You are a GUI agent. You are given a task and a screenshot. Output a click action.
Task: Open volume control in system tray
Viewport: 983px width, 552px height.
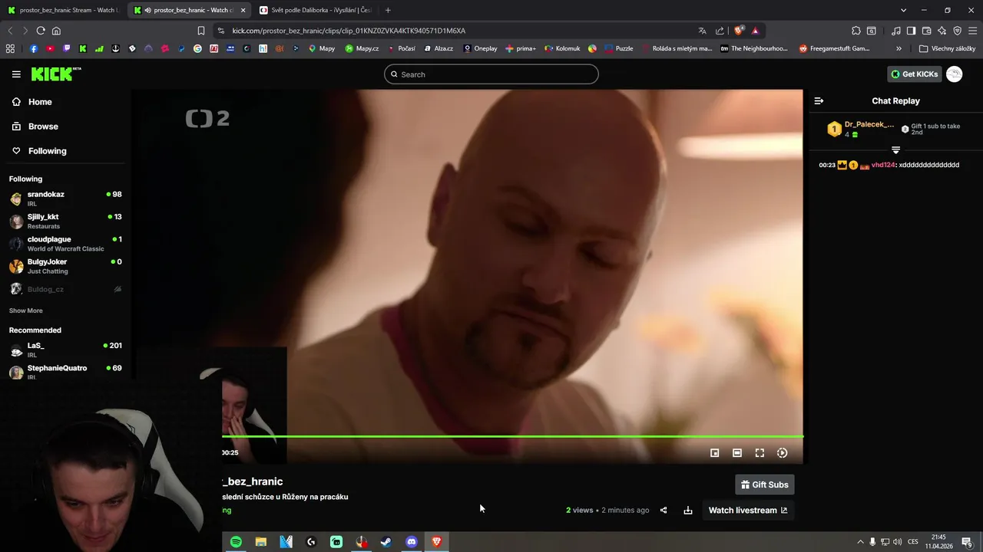897,542
